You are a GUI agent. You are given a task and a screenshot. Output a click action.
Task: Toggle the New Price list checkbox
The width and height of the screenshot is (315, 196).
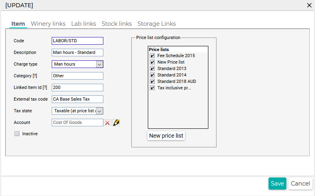pyautogui.click(x=152, y=62)
